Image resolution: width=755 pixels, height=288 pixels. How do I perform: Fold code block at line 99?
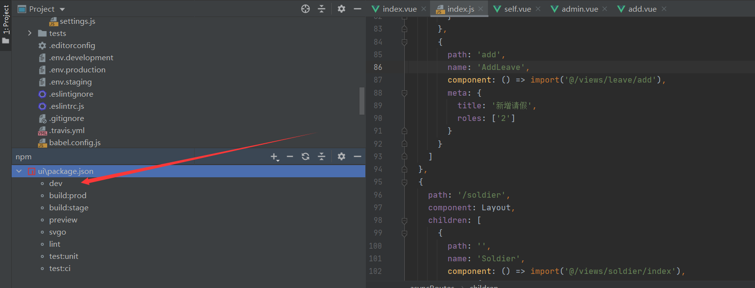[x=404, y=233]
